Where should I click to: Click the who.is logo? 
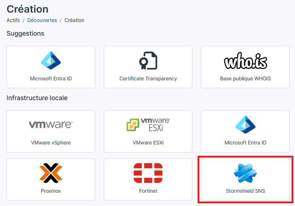(245, 61)
